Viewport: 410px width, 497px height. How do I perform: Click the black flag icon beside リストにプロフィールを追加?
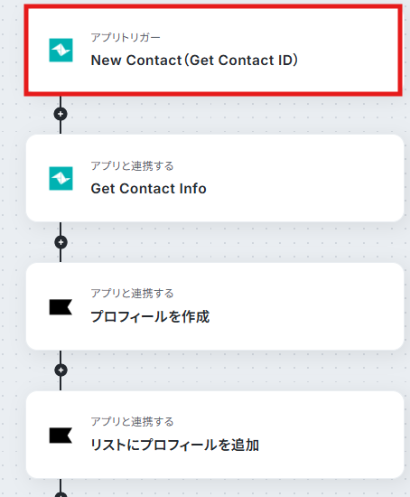pyautogui.click(x=61, y=436)
